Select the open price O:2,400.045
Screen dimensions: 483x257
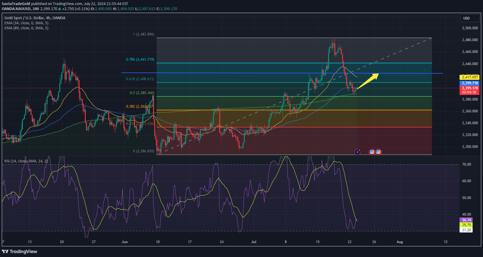pos(101,9)
